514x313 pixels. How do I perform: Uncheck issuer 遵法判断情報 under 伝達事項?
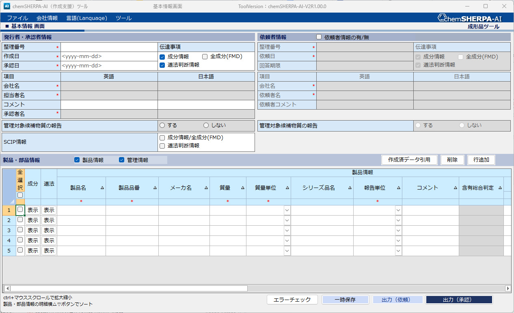(x=162, y=65)
